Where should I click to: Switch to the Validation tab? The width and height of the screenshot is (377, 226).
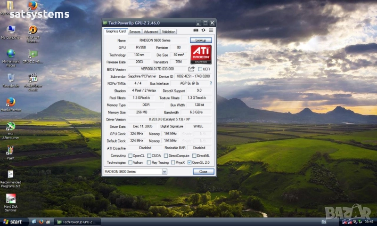pyautogui.click(x=169, y=32)
